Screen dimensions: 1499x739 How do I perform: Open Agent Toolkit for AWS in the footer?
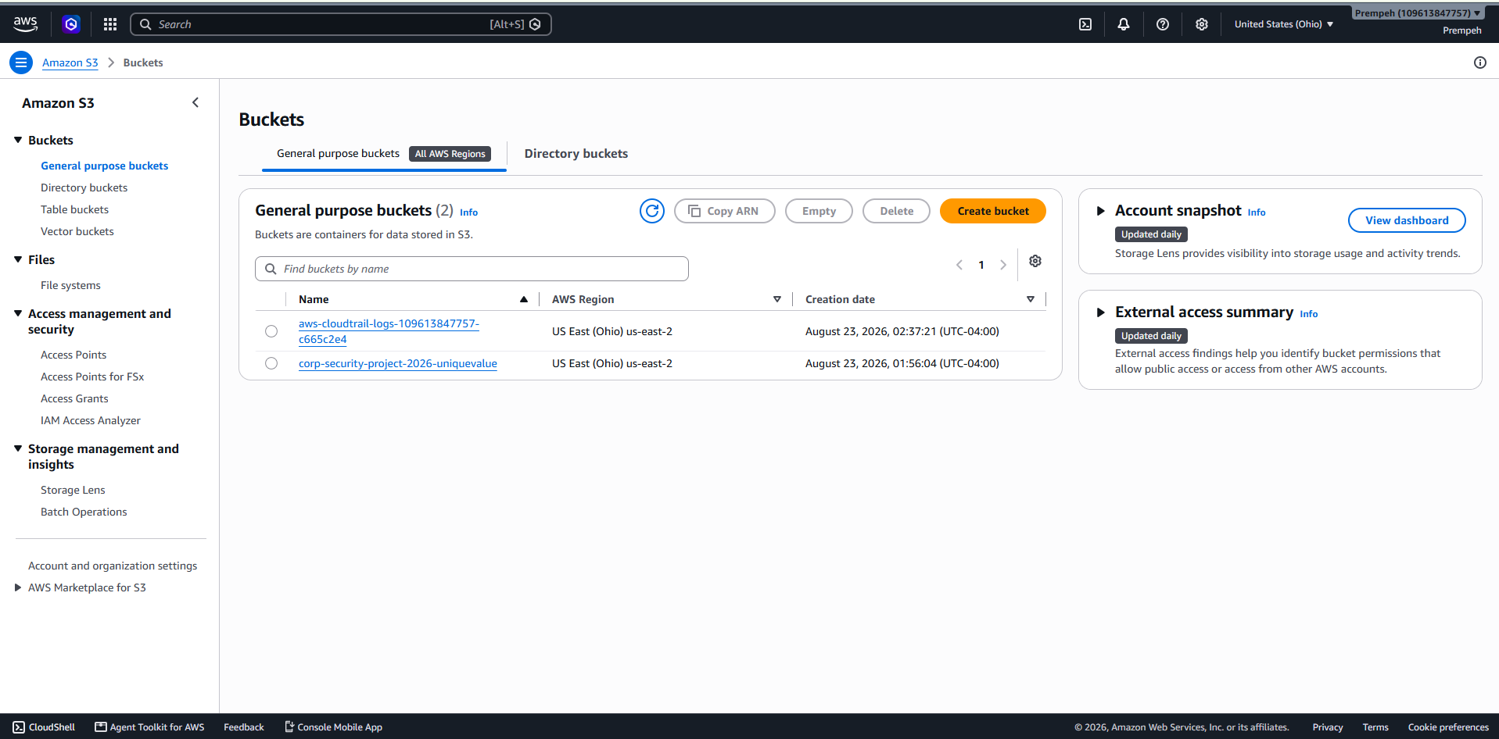[149, 727]
